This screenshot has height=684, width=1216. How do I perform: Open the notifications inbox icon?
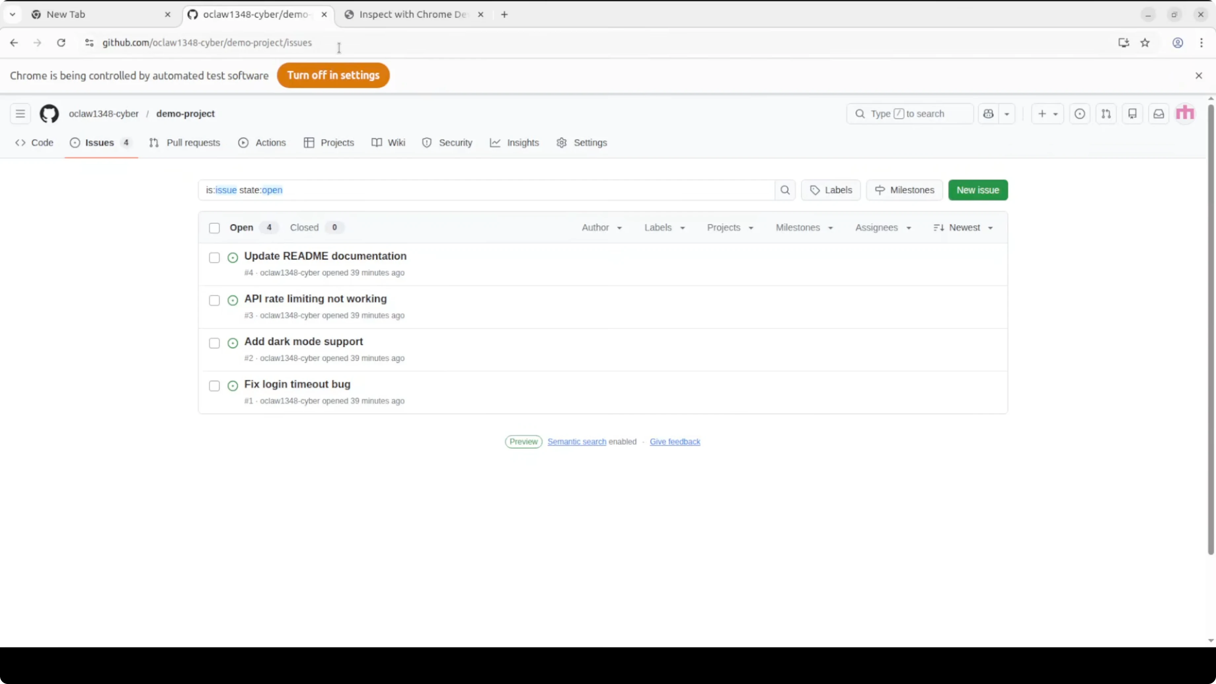(1159, 114)
